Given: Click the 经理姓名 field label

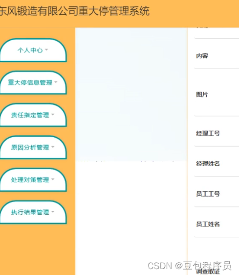Looking at the screenshot, I should pos(208,164).
